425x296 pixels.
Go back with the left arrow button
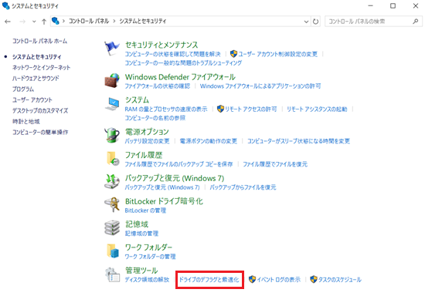coord(8,22)
